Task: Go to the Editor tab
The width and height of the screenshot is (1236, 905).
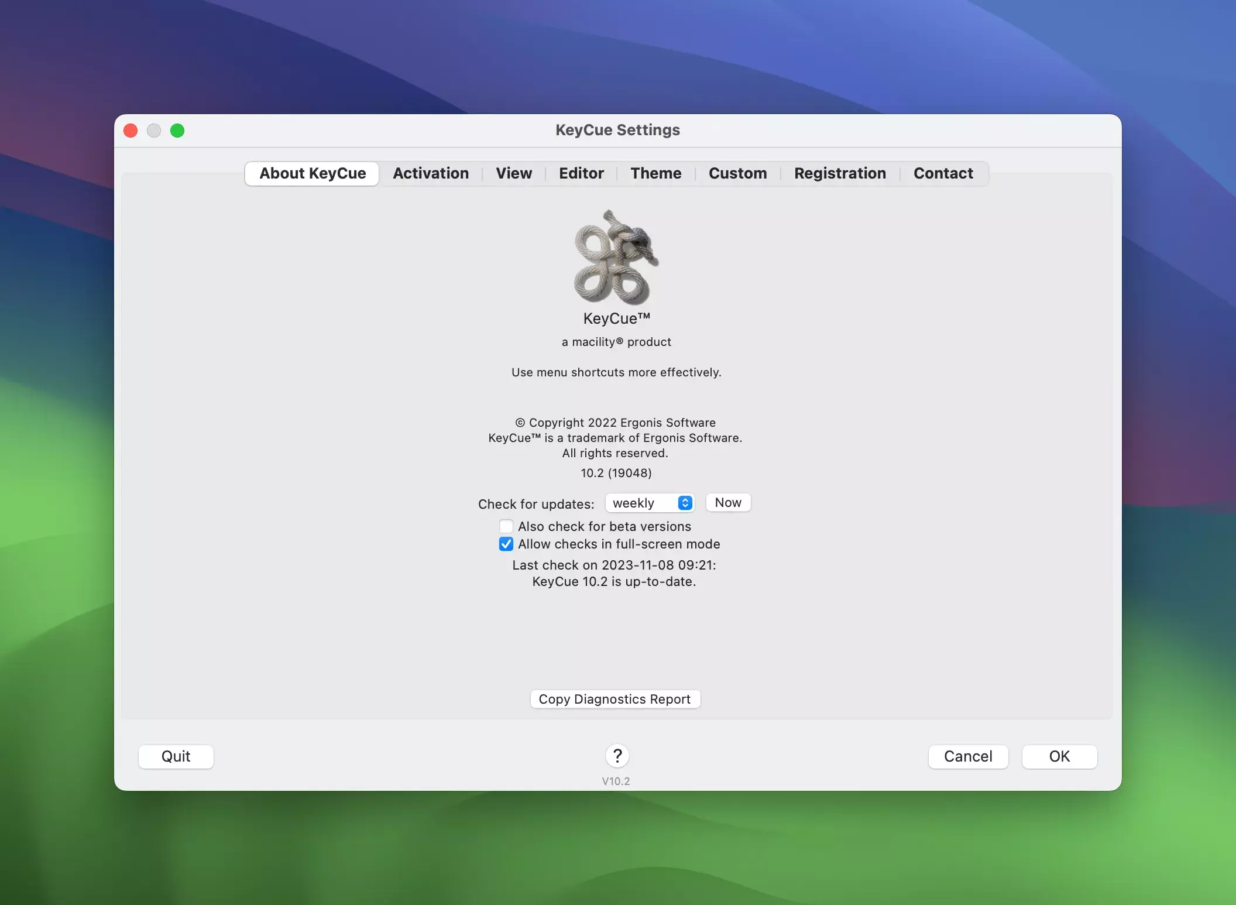Action: tap(581, 173)
